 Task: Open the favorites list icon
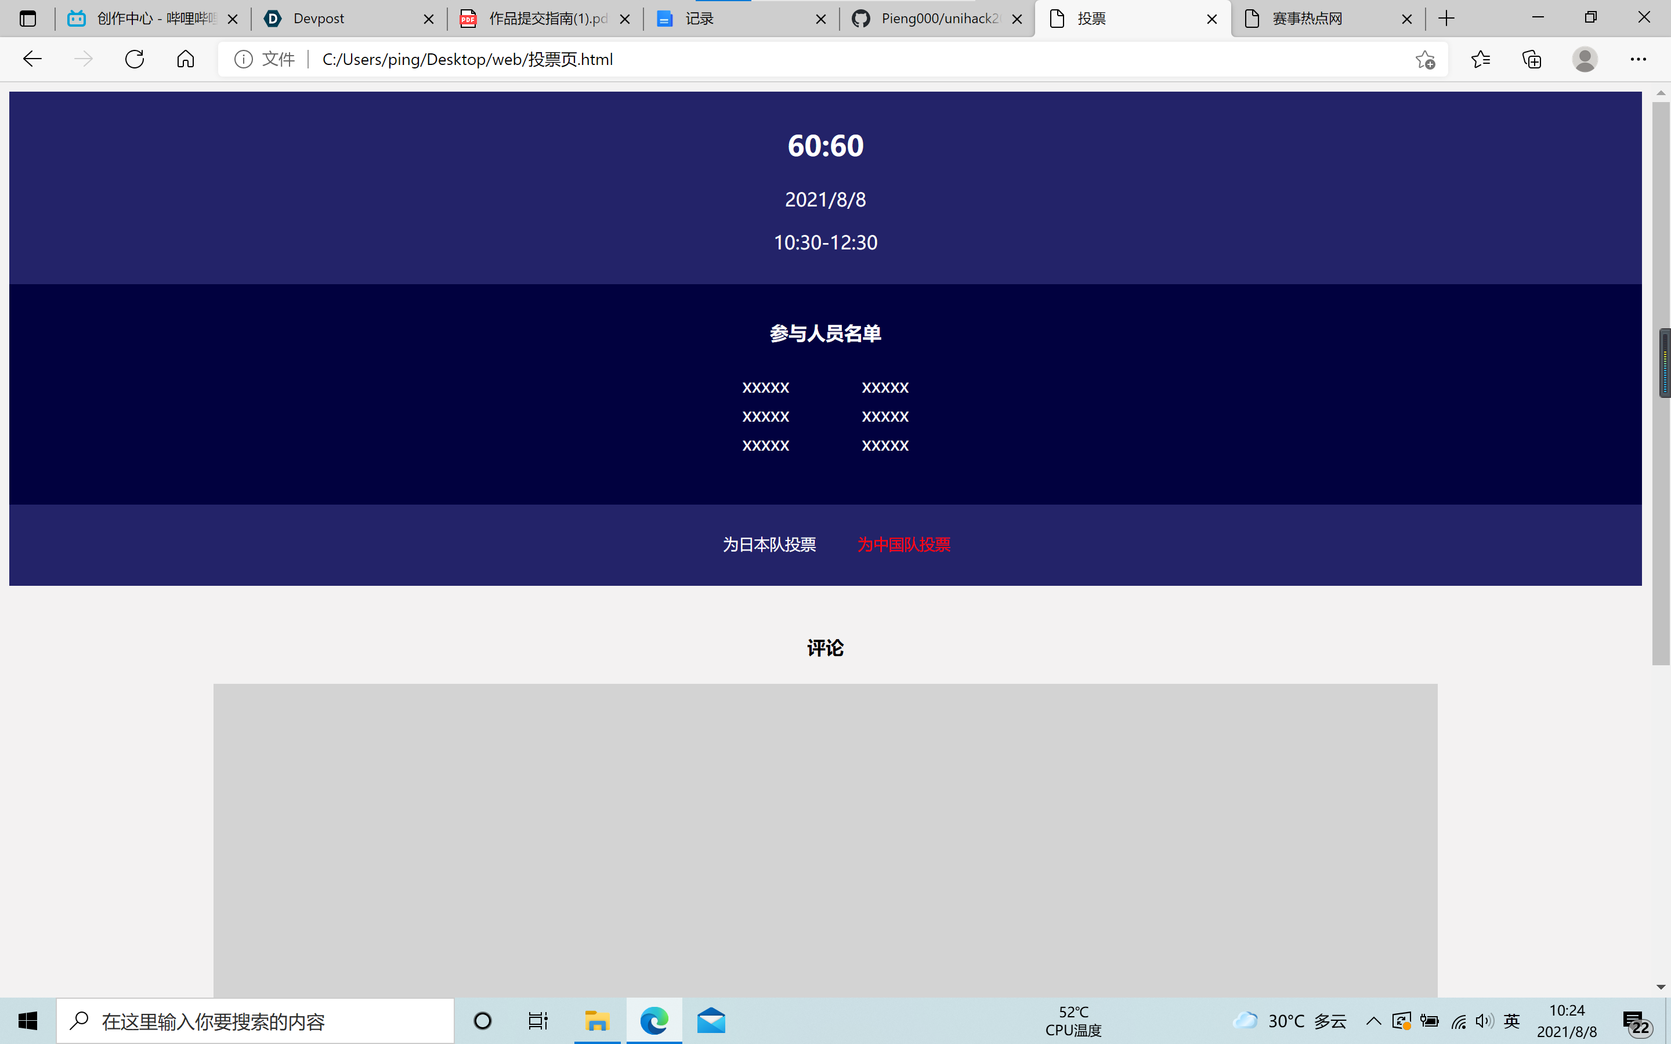[x=1481, y=59]
